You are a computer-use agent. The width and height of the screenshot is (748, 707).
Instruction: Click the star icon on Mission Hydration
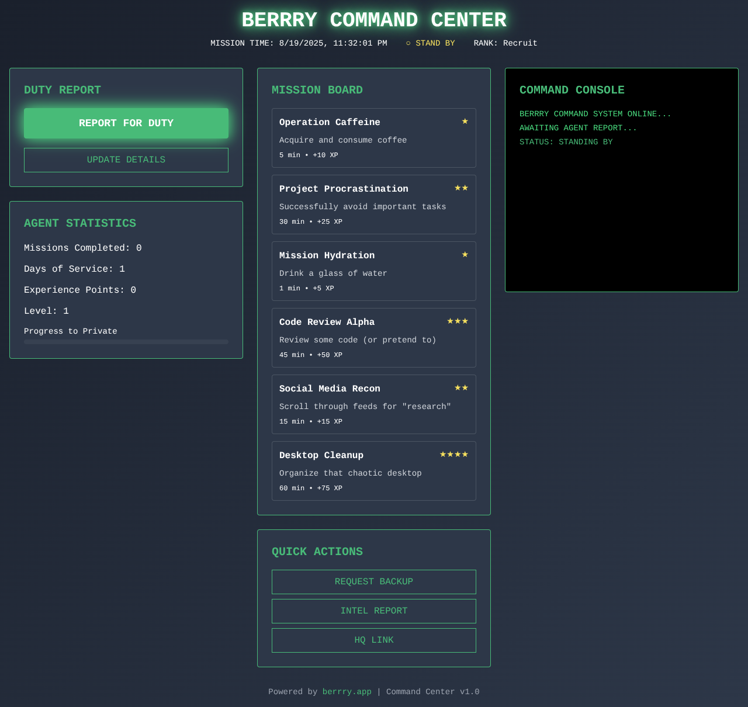(x=465, y=255)
